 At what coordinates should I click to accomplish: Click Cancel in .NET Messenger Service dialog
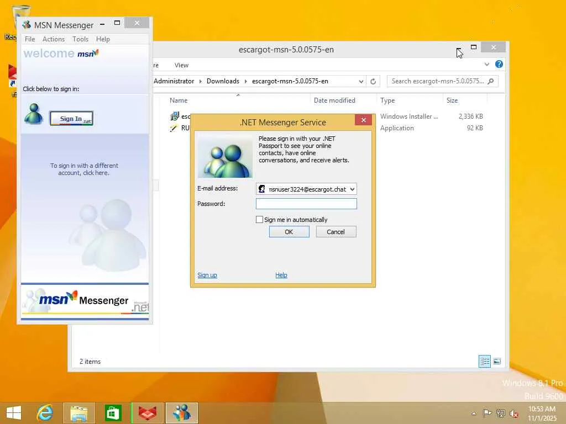pos(336,231)
